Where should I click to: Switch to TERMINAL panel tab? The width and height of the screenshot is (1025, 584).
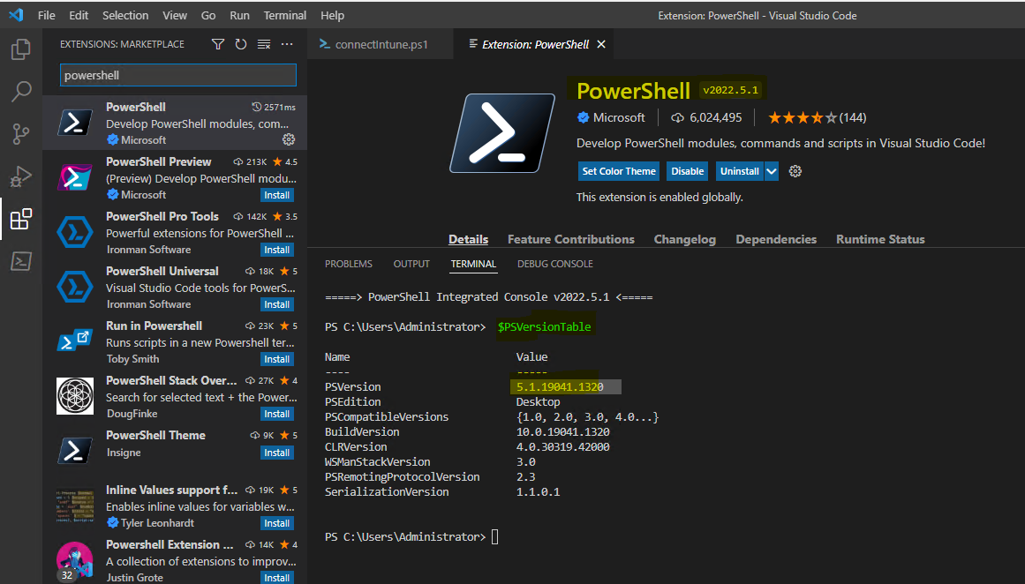(x=473, y=264)
